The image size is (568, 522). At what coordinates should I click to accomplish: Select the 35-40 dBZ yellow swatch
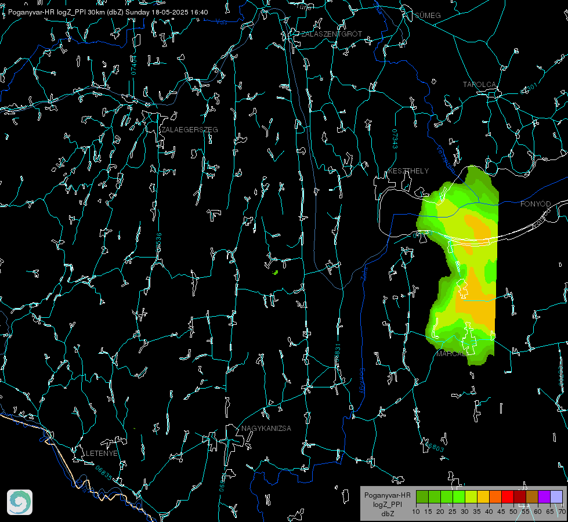[x=483, y=496]
